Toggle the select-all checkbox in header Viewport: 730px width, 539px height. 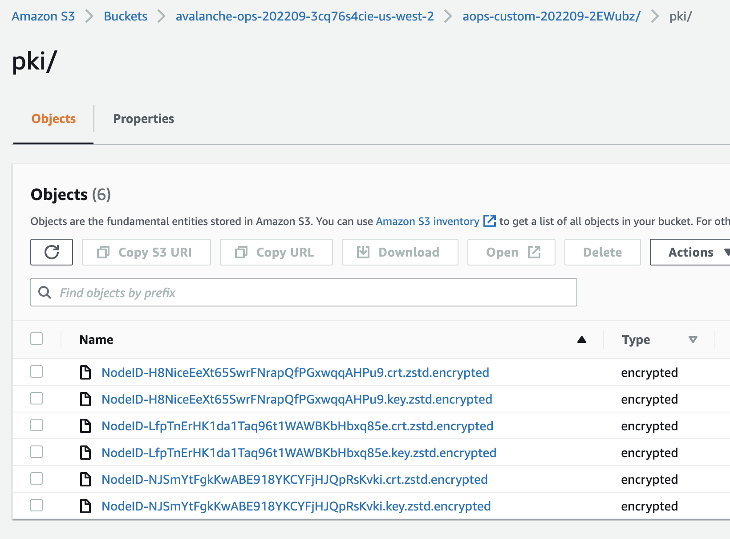pos(36,339)
